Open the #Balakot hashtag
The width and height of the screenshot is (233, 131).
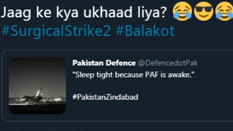tap(145, 31)
